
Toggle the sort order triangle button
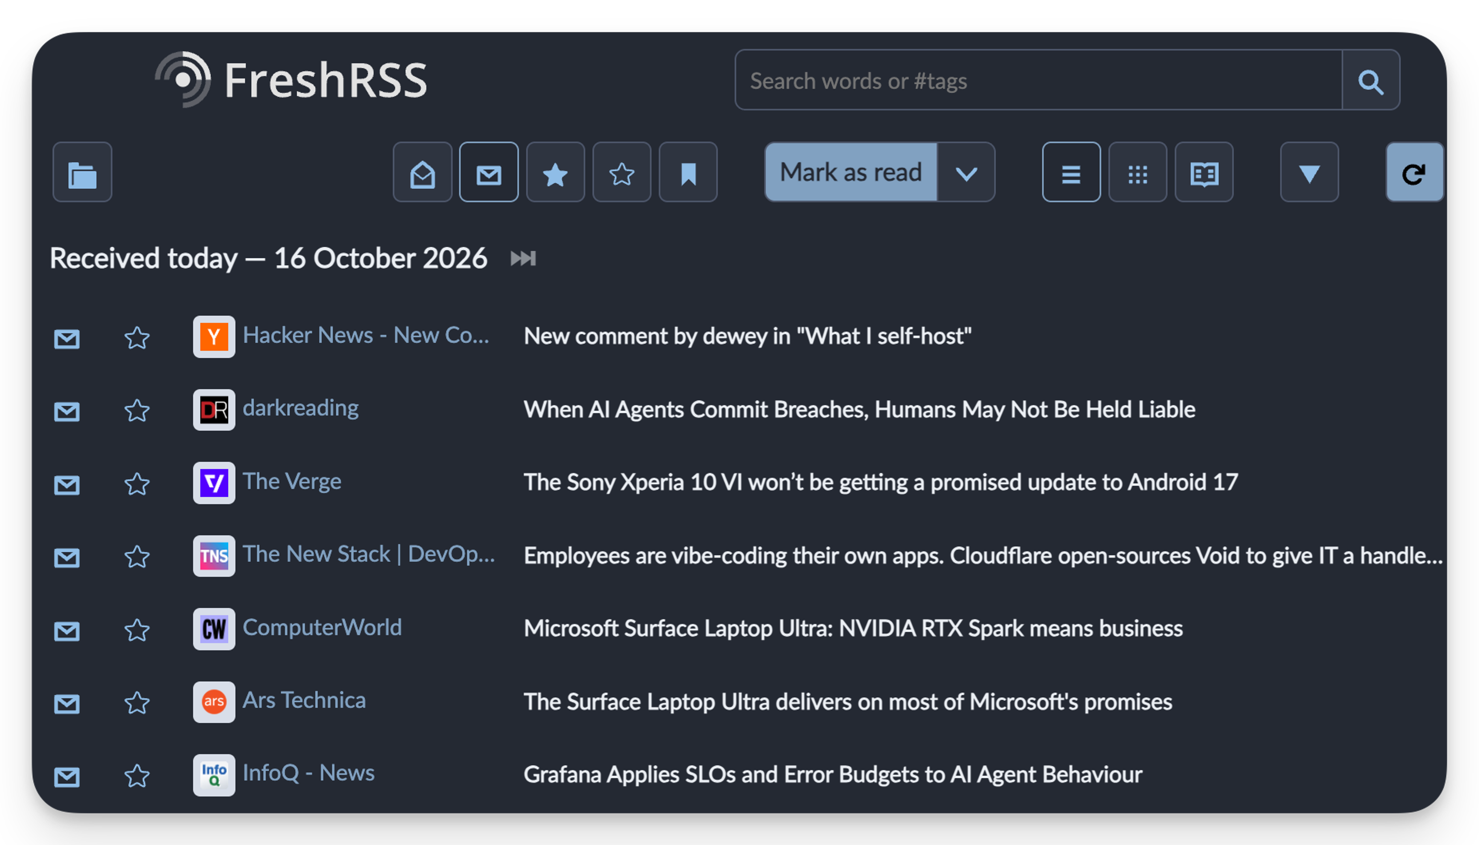coord(1309,173)
